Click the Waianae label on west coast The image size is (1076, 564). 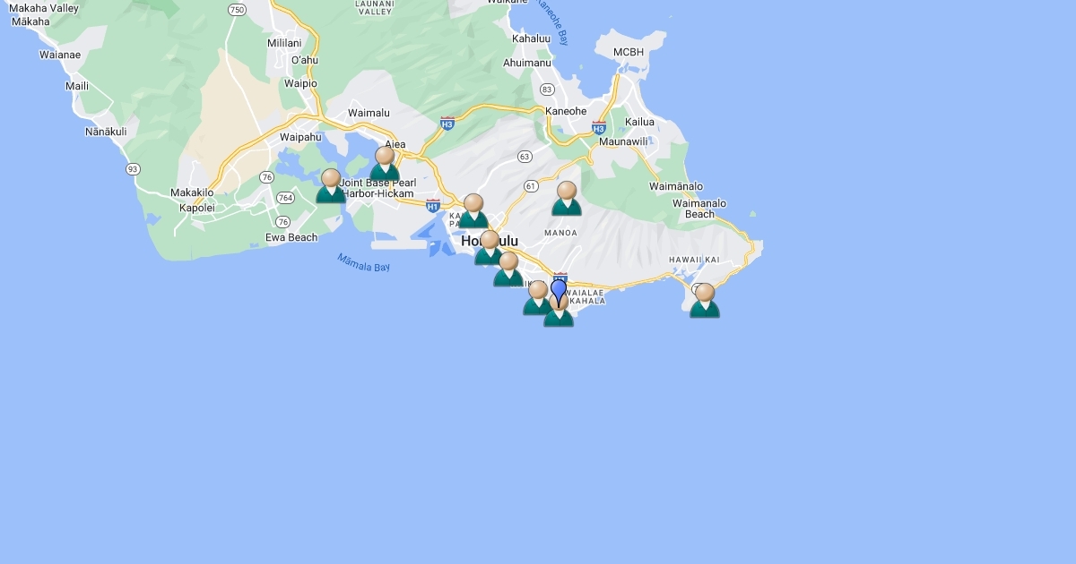tap(60, 55)
